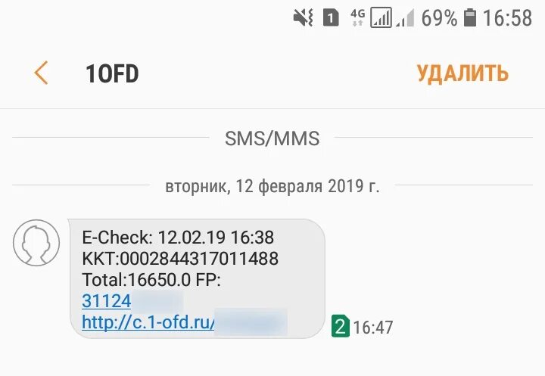The image size is (545, 376).
Task: Select the E-Check message bubble
Action: click(198, 278)
